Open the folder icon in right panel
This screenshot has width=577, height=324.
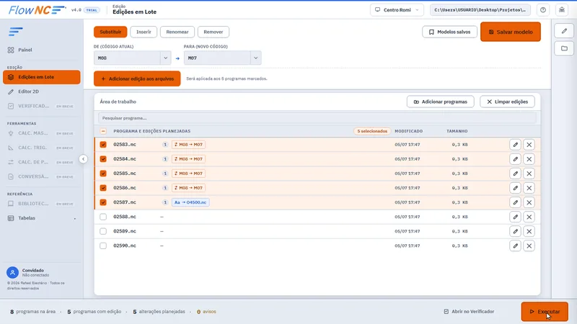click(x=564, y=48)
